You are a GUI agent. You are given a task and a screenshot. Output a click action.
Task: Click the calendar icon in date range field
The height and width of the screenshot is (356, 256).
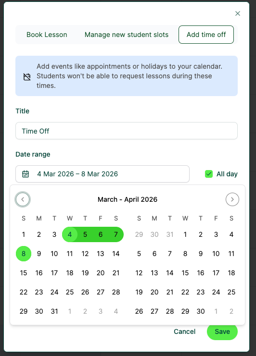pos(26,174)
